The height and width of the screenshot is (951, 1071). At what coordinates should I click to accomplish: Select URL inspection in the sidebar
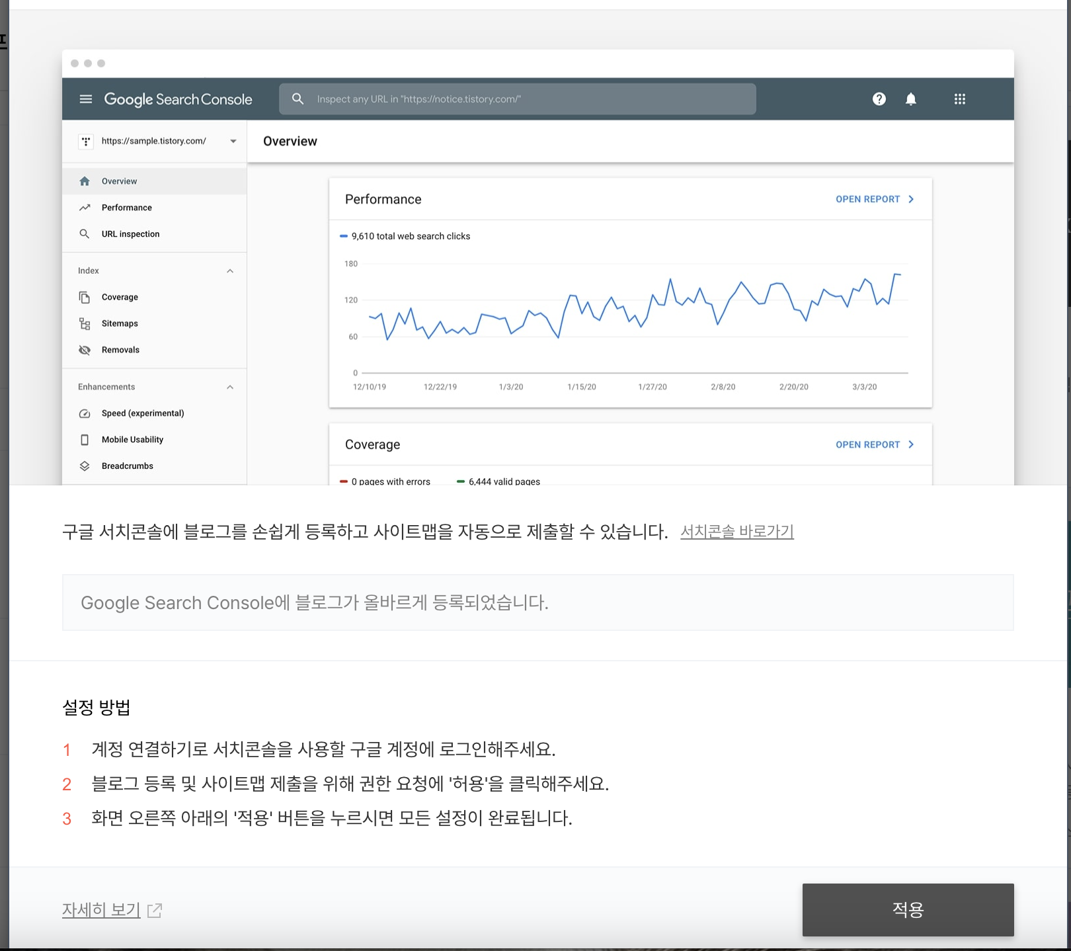(x=155, y=234)
